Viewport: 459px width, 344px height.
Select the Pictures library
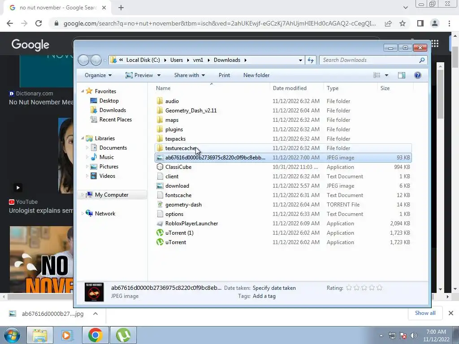coord(108,167)
